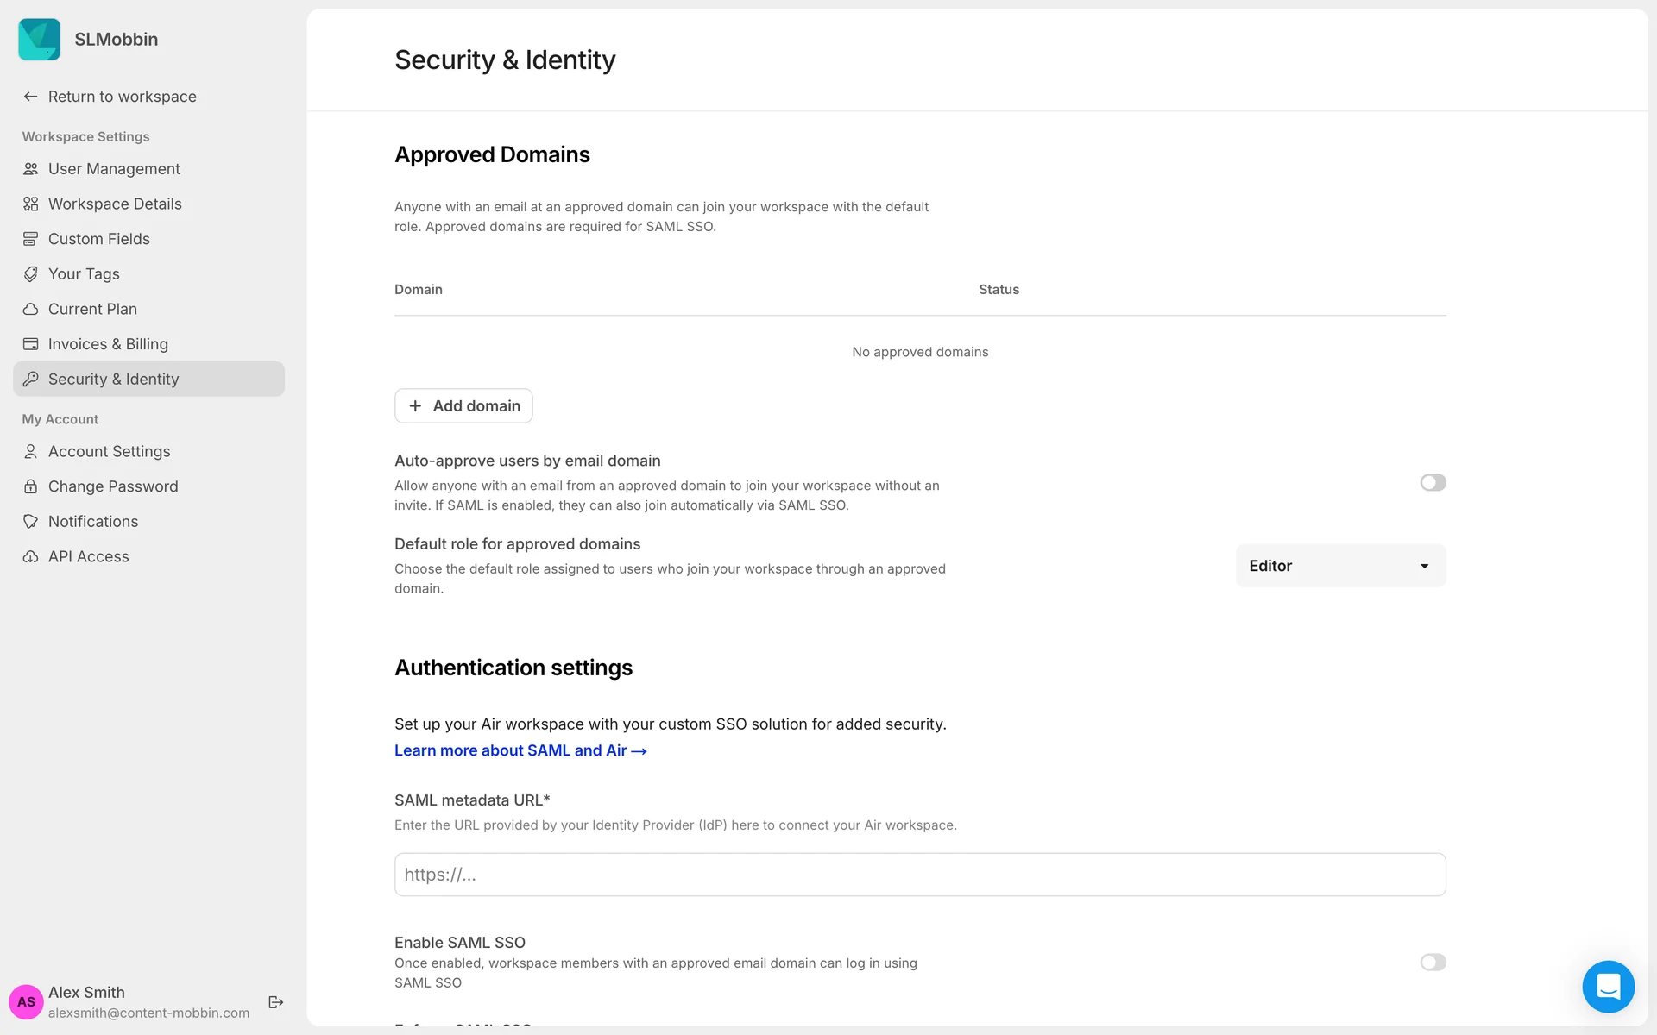Click the User Management people icon

point(31,169)
